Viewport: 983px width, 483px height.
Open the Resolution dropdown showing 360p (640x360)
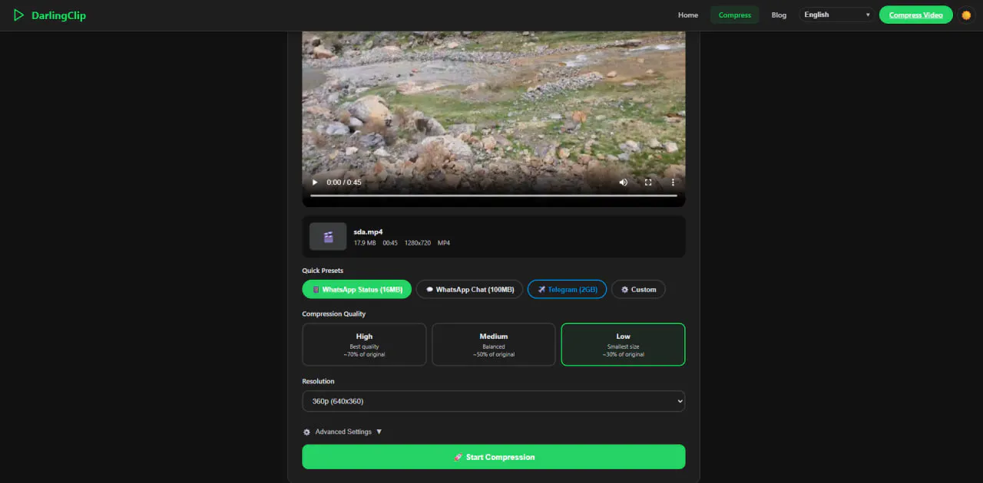(x=494, y=401)
